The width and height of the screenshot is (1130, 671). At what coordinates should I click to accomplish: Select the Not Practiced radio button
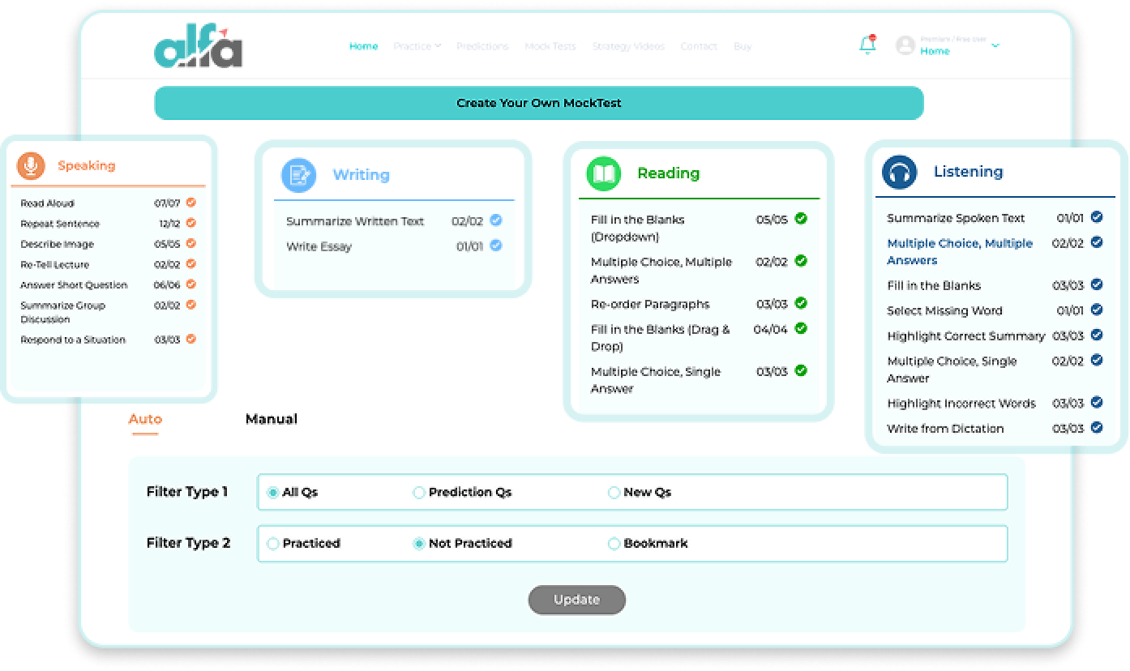(419, 544)
